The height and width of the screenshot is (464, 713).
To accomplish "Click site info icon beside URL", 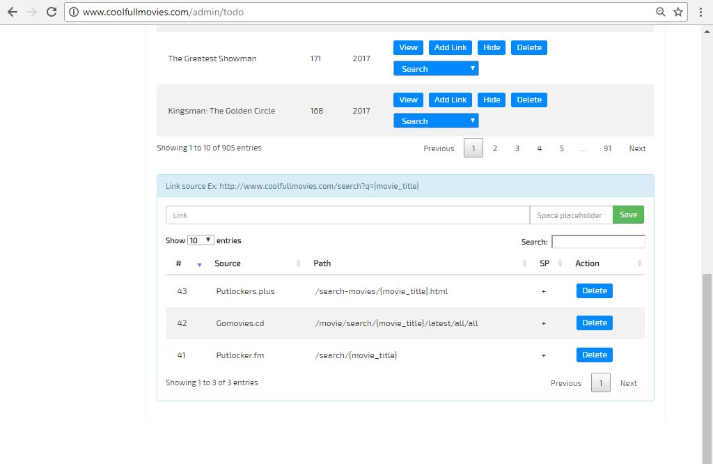I will (74, 13).
